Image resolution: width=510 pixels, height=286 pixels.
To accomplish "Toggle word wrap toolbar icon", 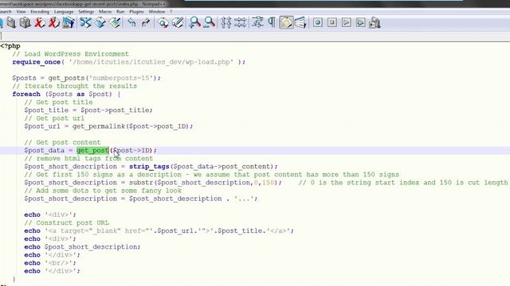I will 257,23.
